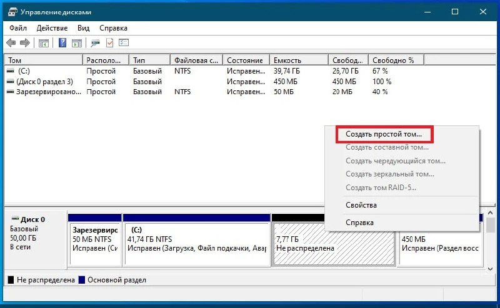The image size is (500, 308).
Task: Close the Управление дисками window
Action: 482,12
